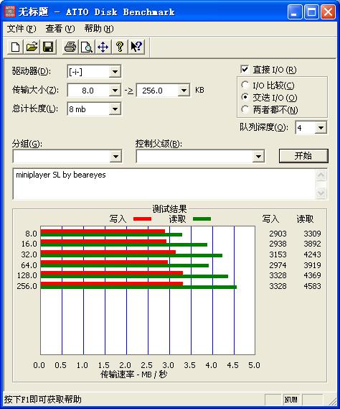Viewport: 340px width, 409px height.
Task: Click the description text box with miniplayer text
Action: click(164, 184)
